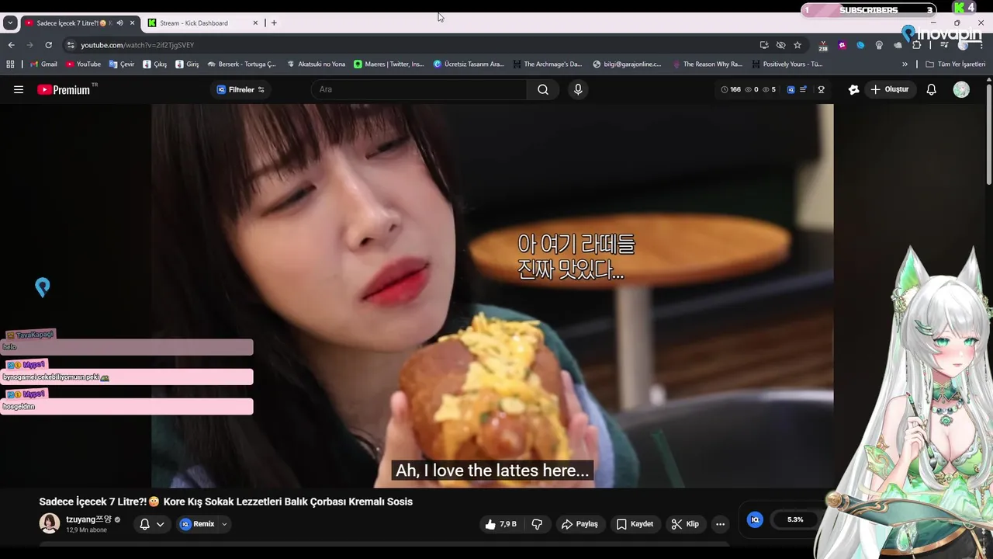Toggle subscription notification bell for tzuyang

pyautogui.click(x=144, y=524)
